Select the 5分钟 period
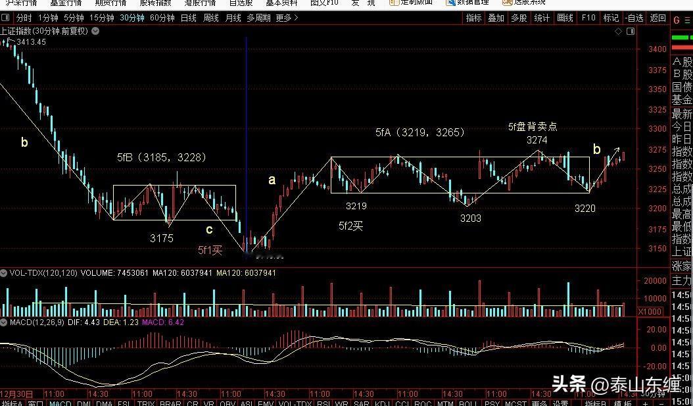The height and width of the screenshot is (406, 693). 74,18
